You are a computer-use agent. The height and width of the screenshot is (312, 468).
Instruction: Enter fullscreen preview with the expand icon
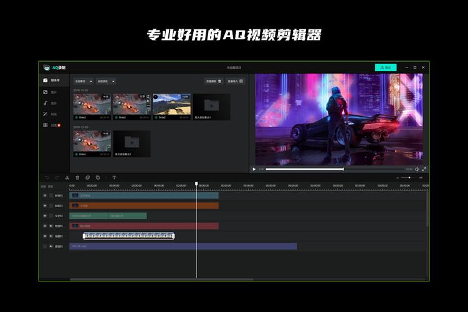point(424,169)
